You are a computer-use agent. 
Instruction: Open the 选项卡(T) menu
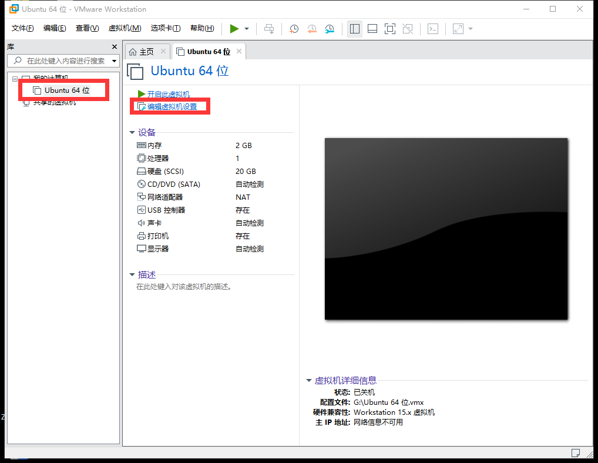[166, 28]
